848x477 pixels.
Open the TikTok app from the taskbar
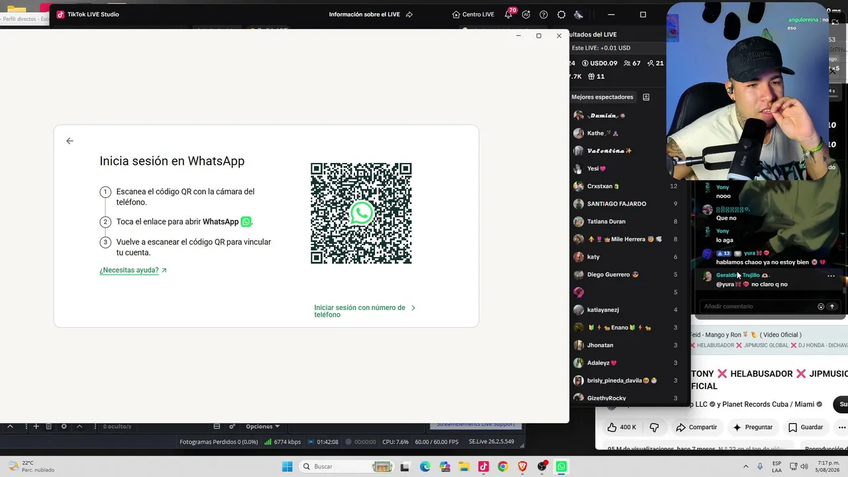[x=484, y=466]
